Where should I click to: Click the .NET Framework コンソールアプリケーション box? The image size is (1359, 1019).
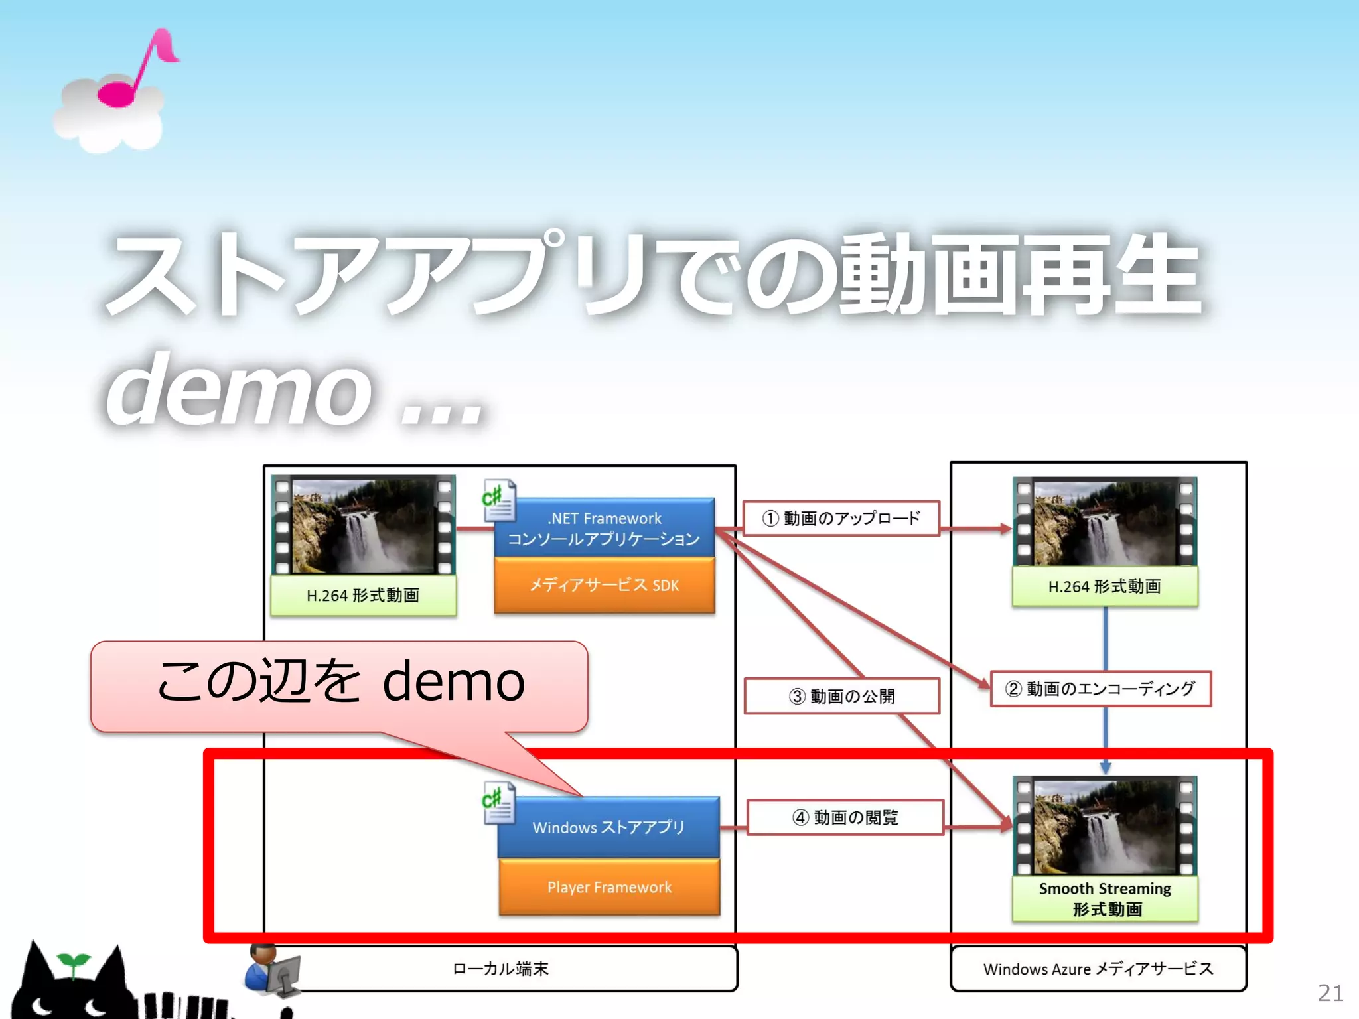[x=605, y=527]
